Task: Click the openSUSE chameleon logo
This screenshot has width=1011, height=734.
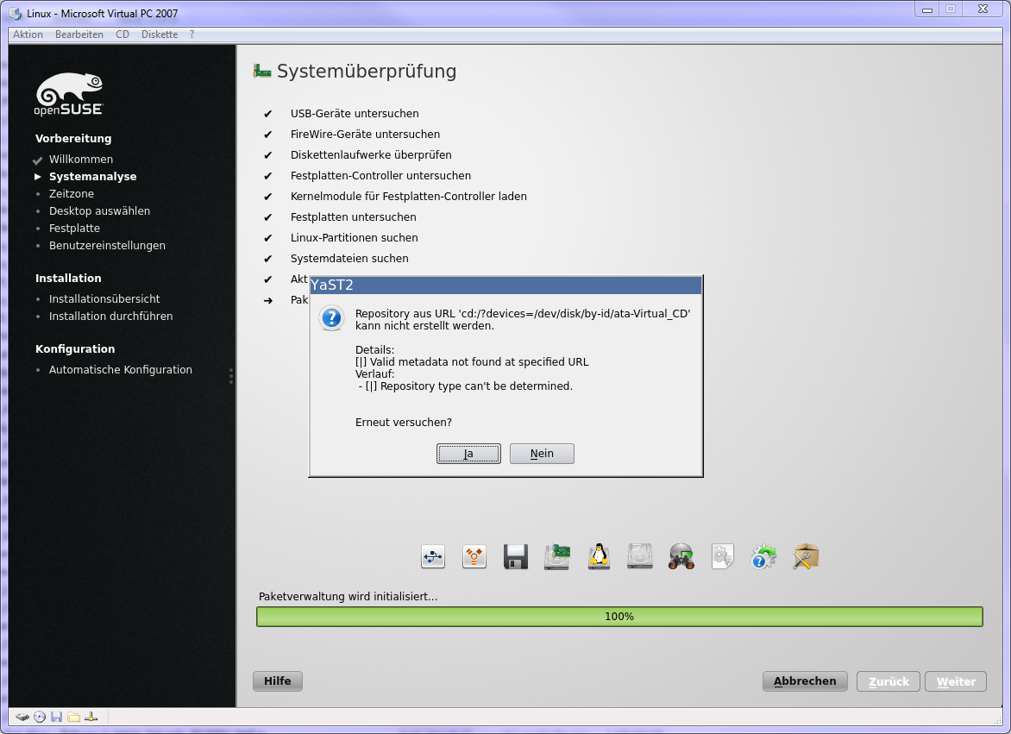Action: [x=69, y=94]
